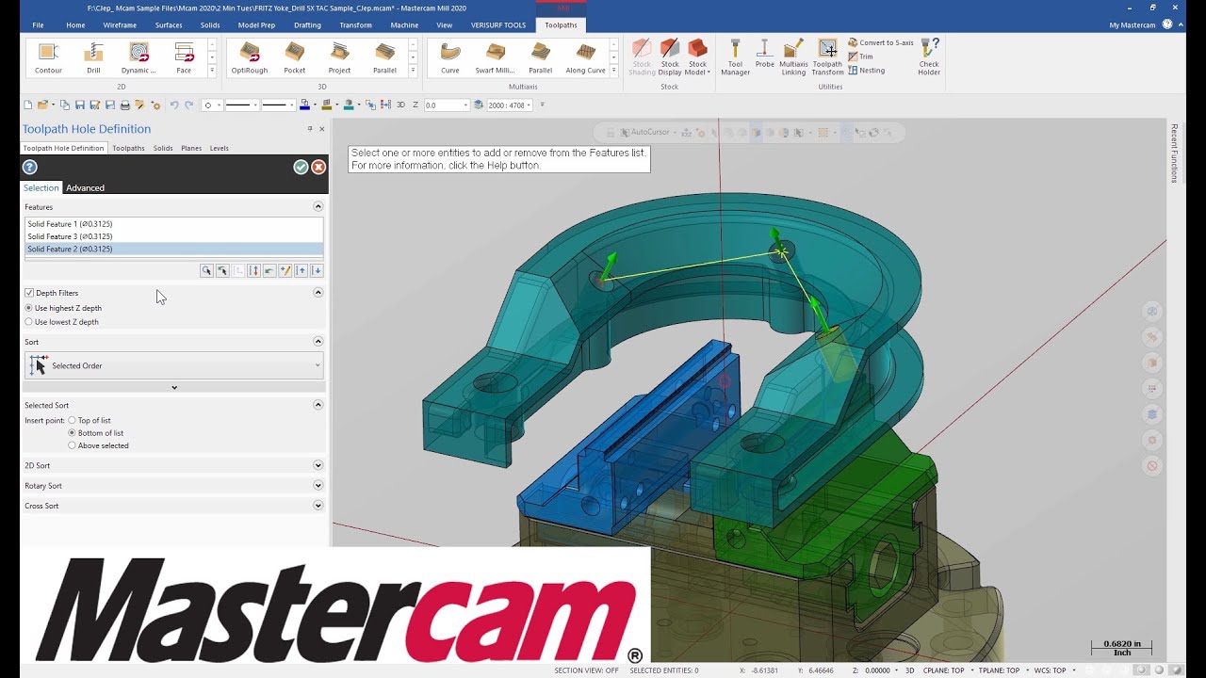The width and height of the screenshot is (1206, 678).
Task: Open the Dynamic Mill toolpath
Action: (x=139, y=57)
